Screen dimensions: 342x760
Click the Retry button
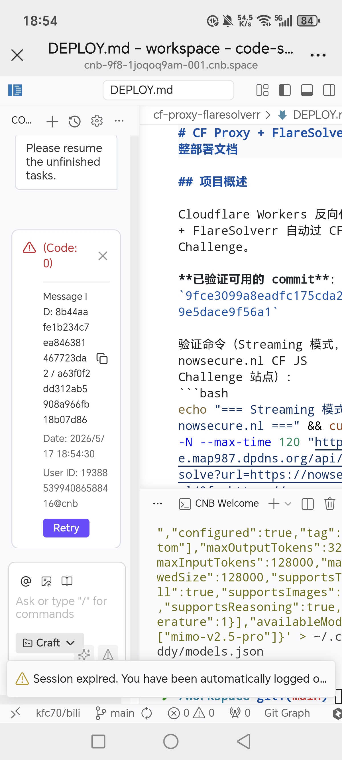pyautogui.click(x=66, y=528)
